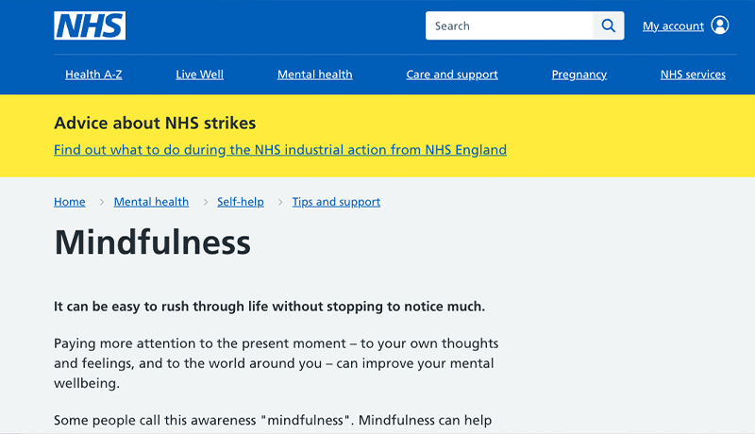Viewport: 755px width, 434px height.
Task: Click the Mental health breadcrumb link
Action: (151, 202)
